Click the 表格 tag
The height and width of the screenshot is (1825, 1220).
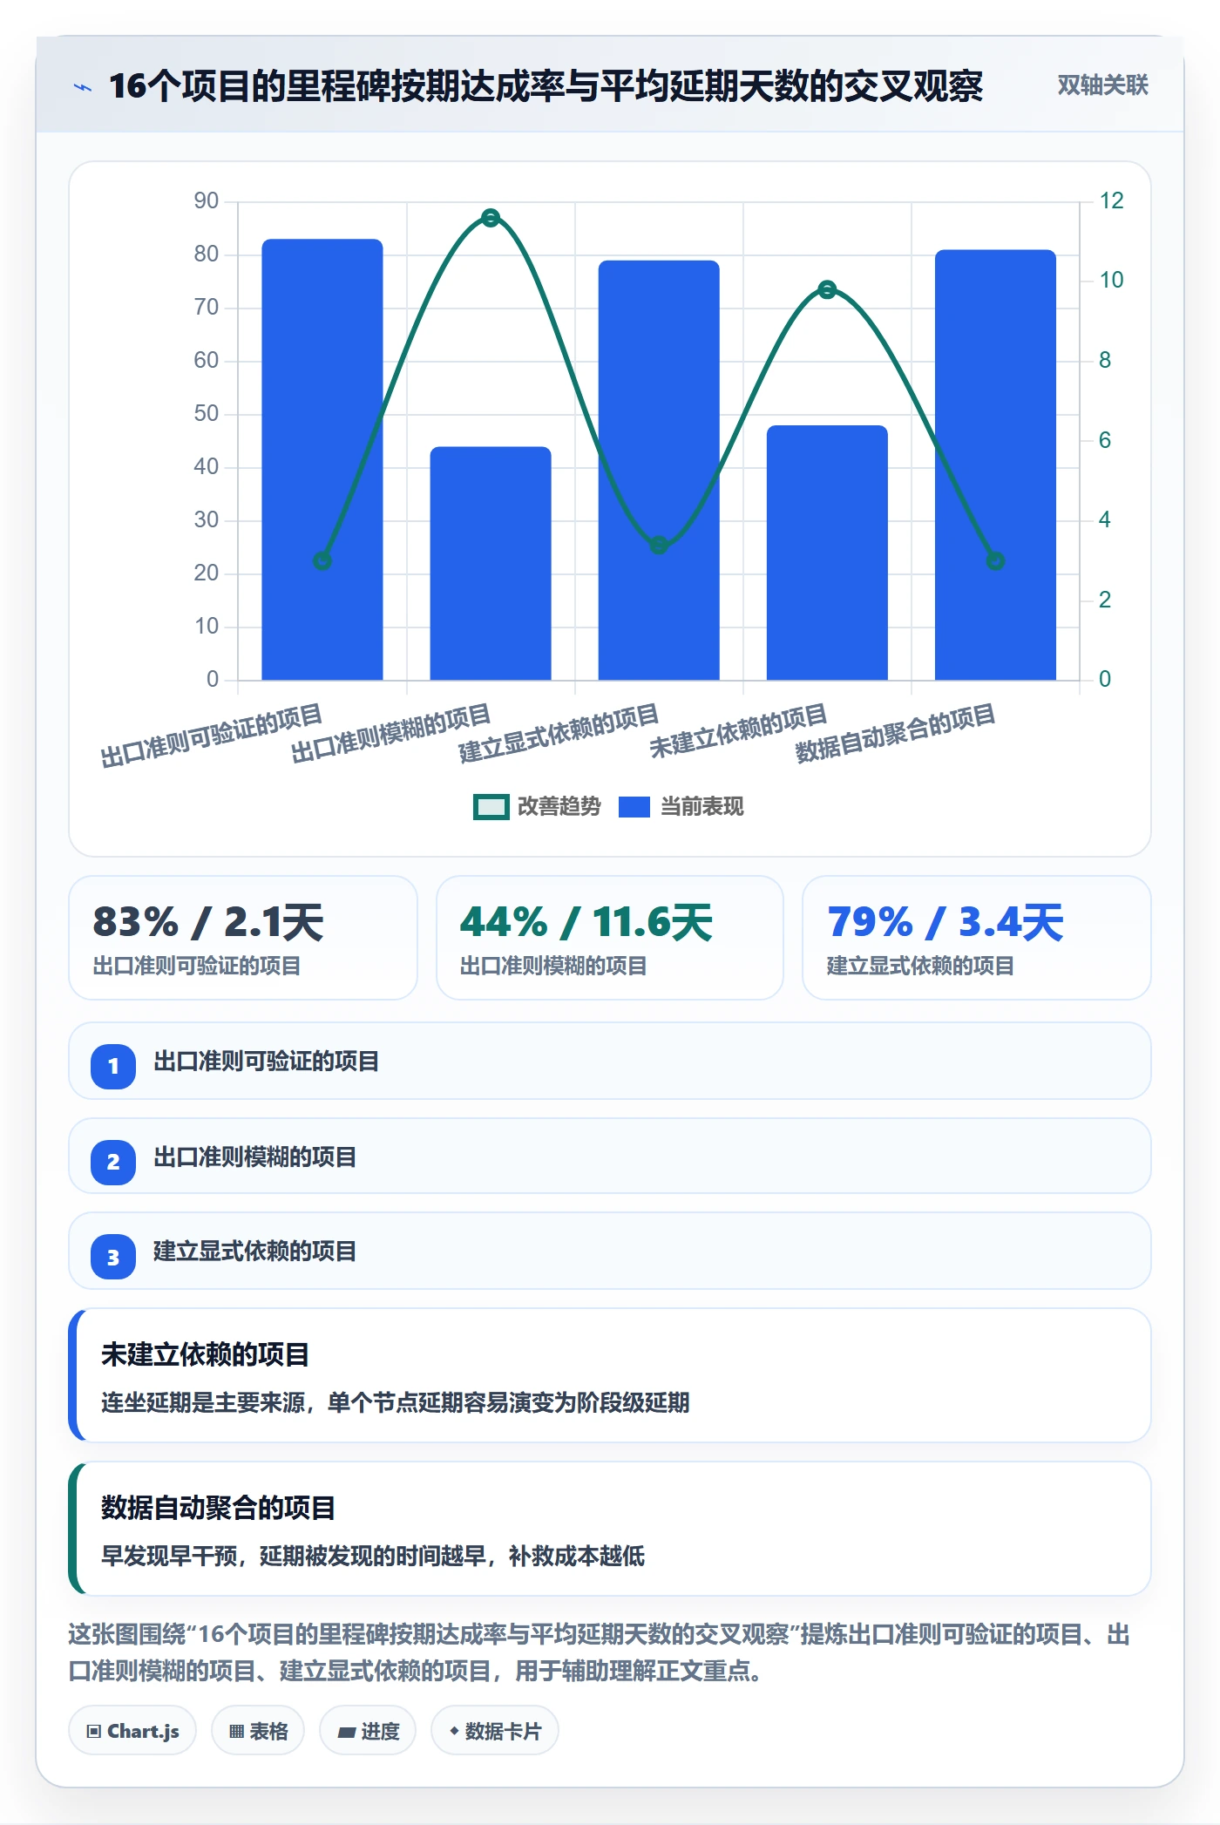point(258,1731)
